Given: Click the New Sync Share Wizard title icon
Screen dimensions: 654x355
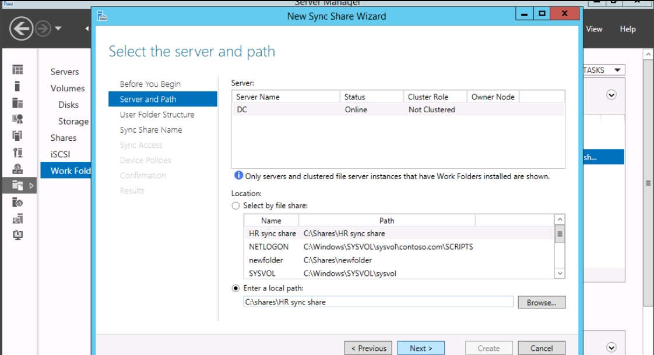Looking at the screenshot, I should [102, 16].
